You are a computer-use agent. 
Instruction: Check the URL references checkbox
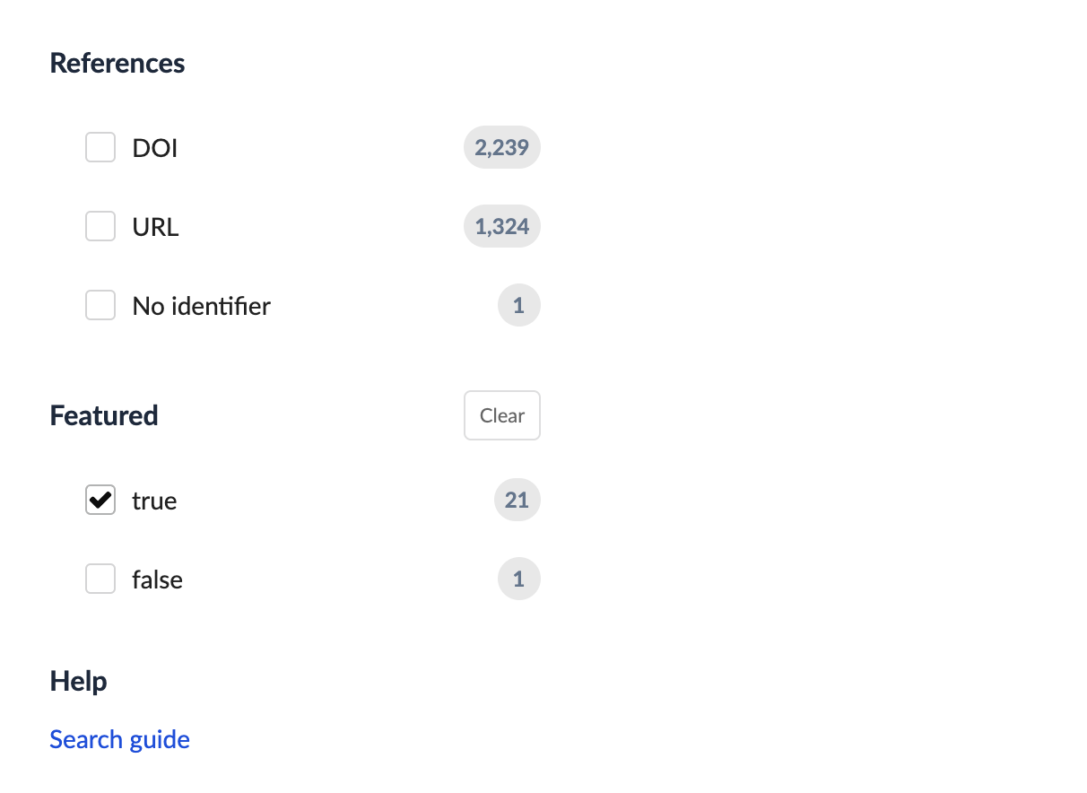tap(100, 226)
